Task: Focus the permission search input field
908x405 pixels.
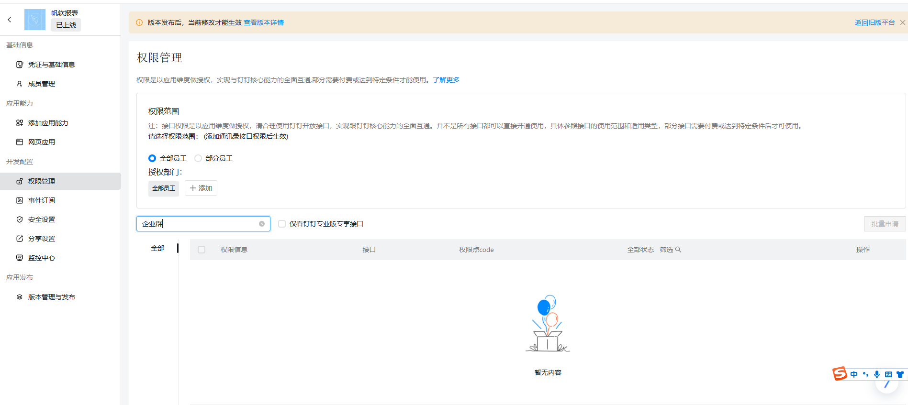Action: point(203,224)
